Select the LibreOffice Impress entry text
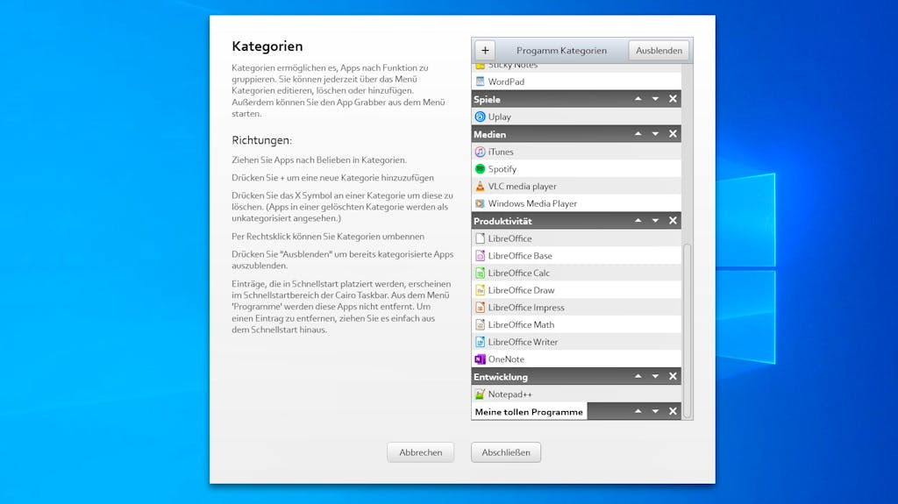This screenshot has height=504, width=898. tap(526, 307)
